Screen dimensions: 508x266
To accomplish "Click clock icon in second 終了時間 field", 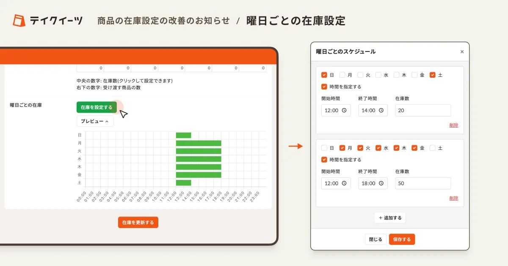I will [x=381, y=183].
